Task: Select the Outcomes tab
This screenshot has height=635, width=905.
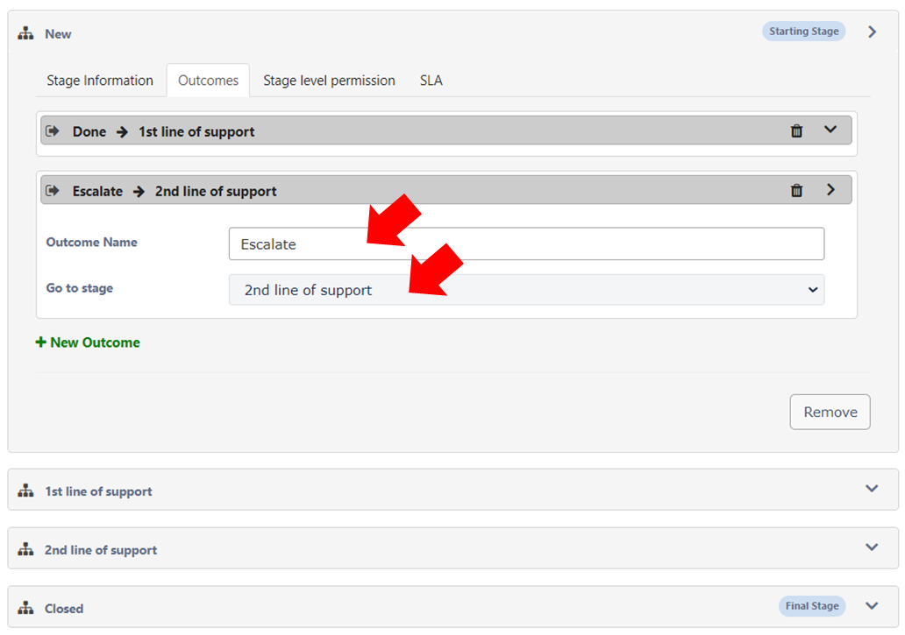Action: (209, 80)
